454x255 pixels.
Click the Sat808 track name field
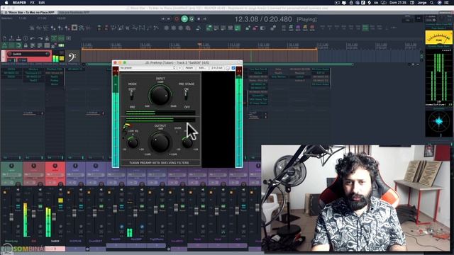29,54
